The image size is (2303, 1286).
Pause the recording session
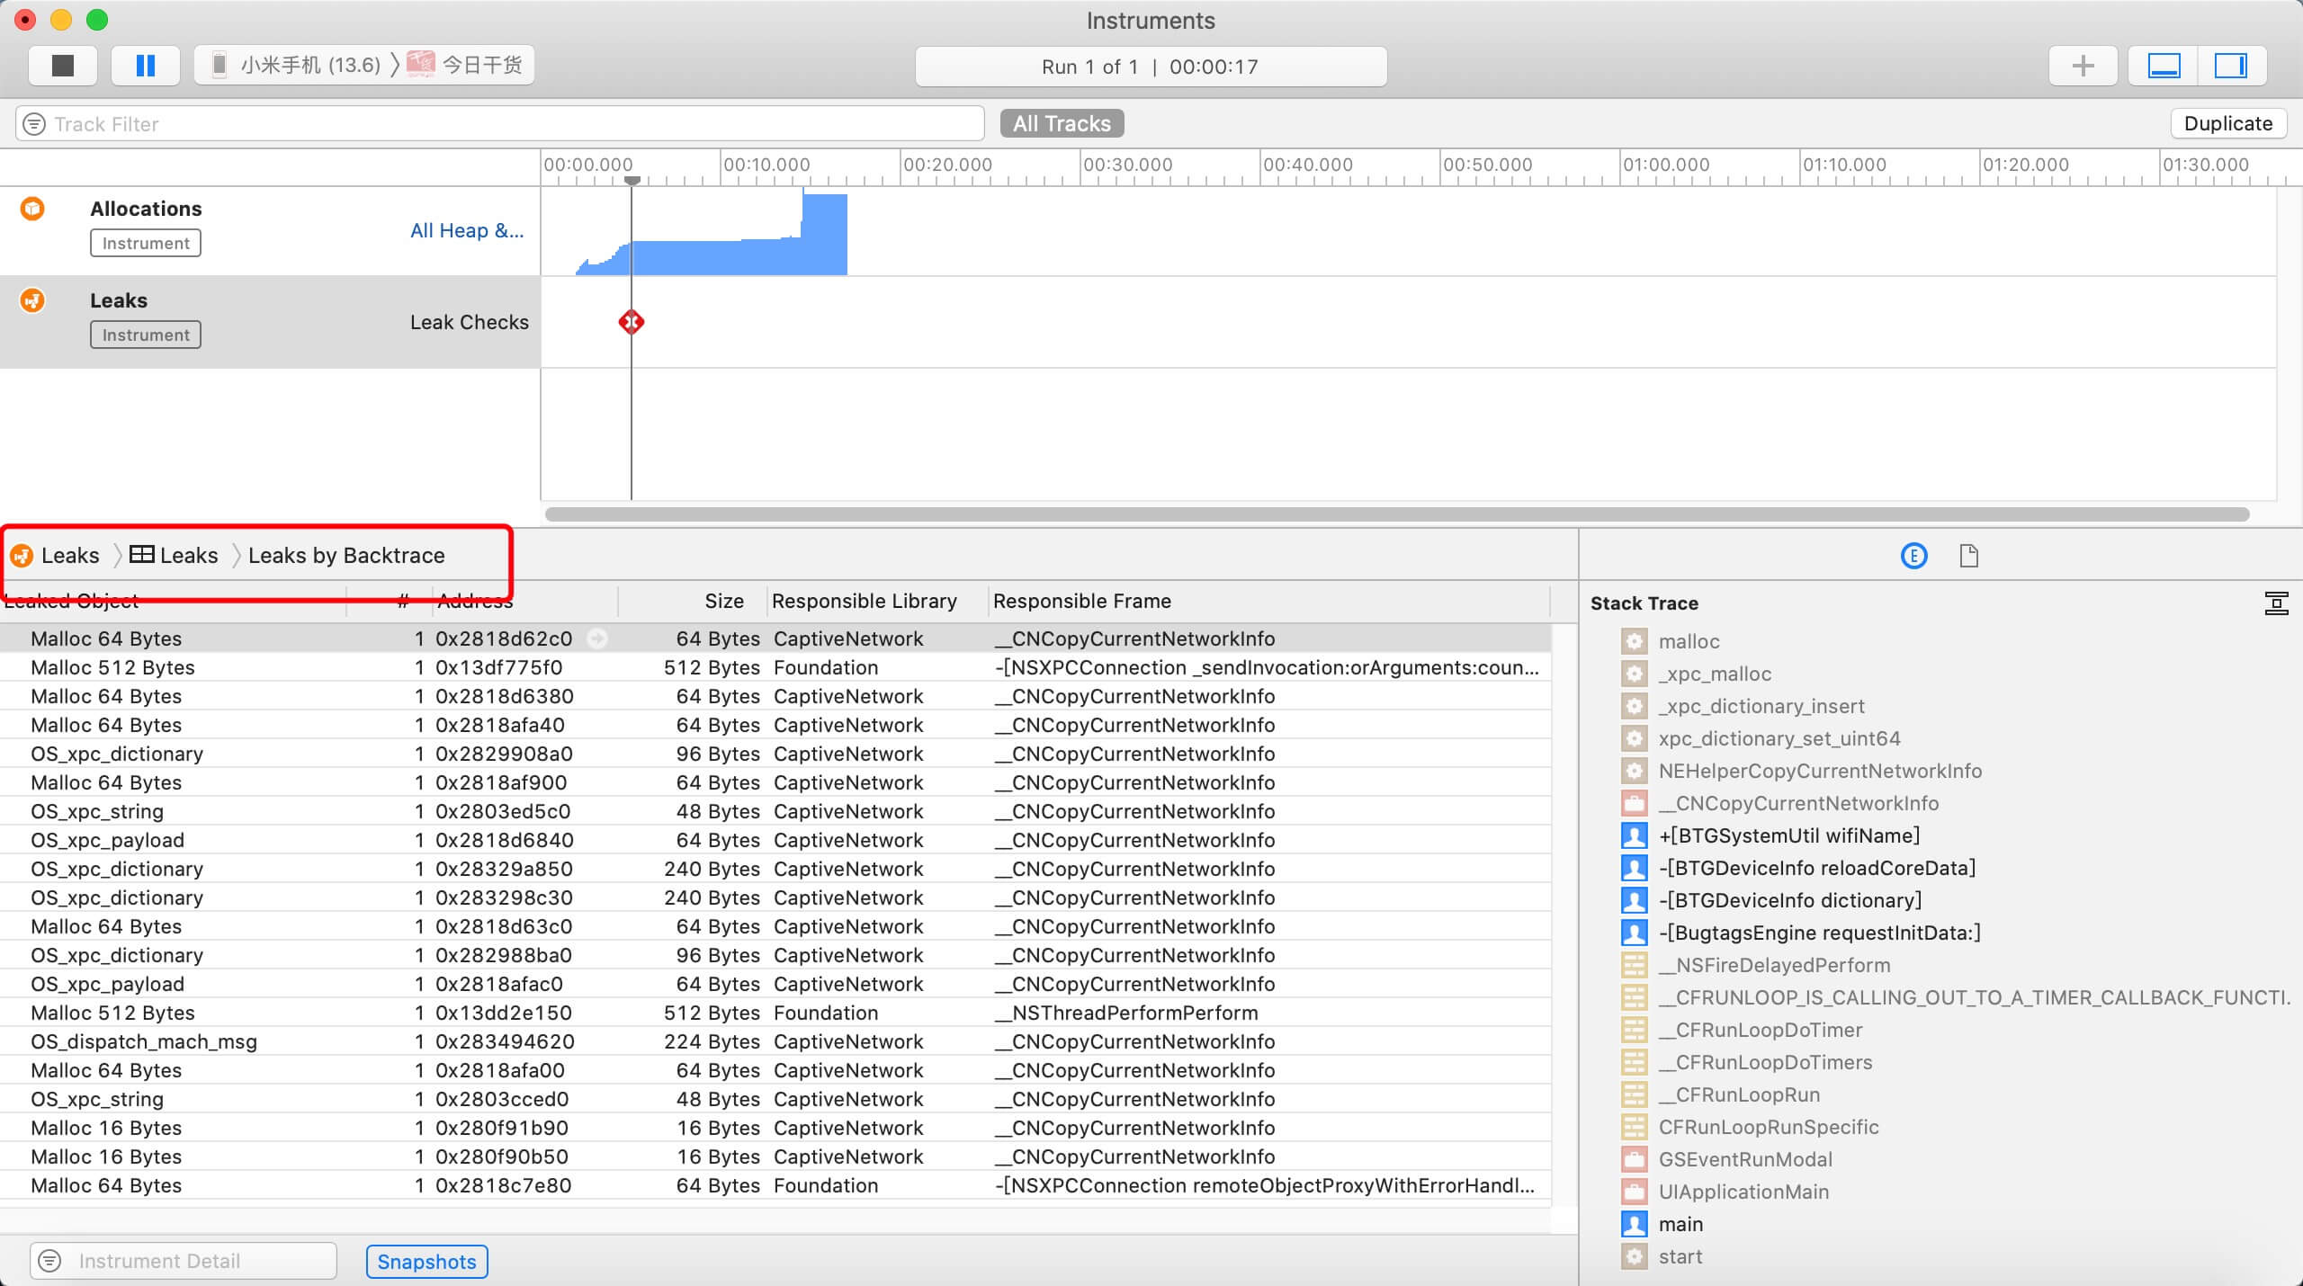[x=144, y=65]
